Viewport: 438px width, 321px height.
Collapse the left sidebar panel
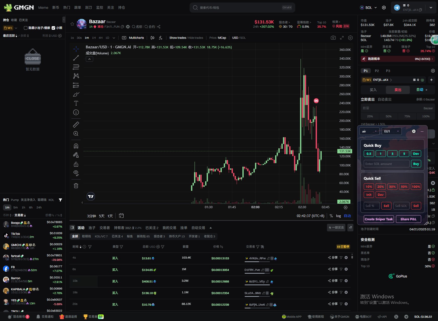(64, 20)
